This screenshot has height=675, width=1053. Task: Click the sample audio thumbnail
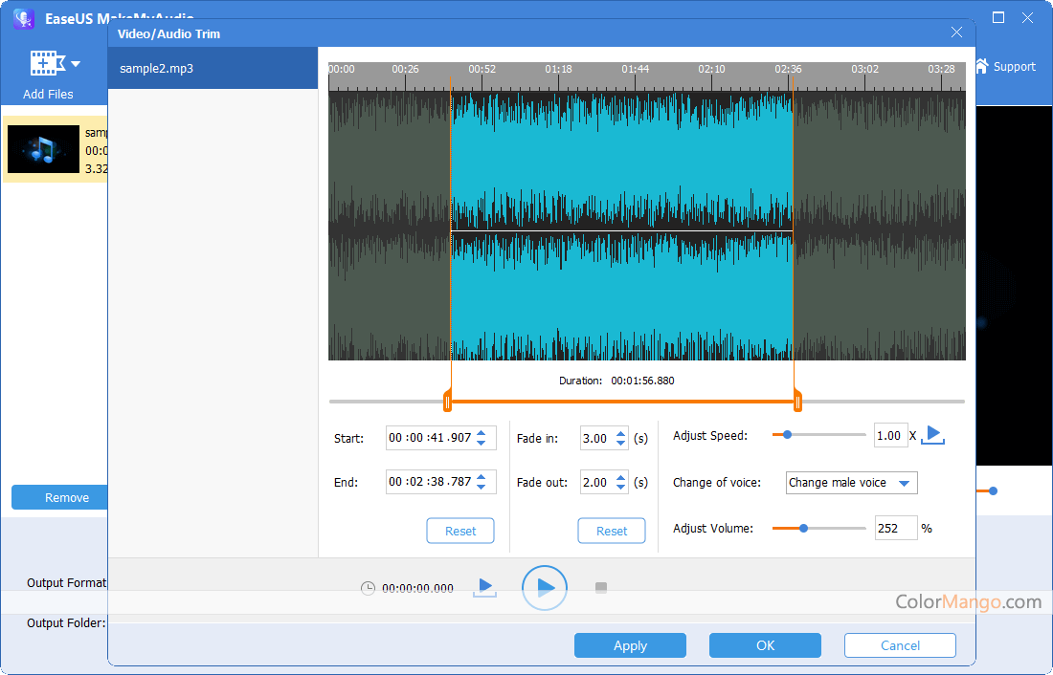pyautogui.click(x=43, y=149)
